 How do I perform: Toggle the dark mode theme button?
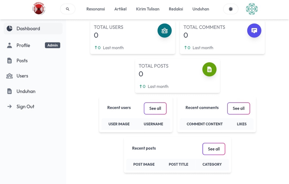231,9
